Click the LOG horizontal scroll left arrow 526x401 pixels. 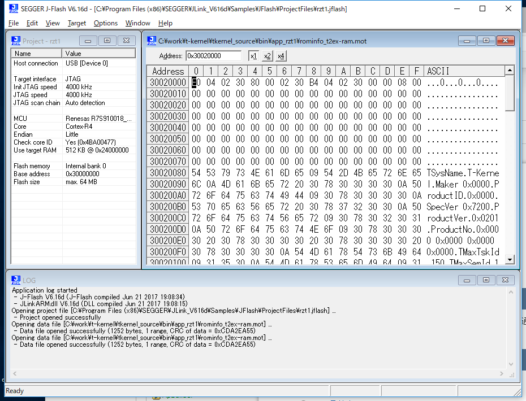point(15,373)
